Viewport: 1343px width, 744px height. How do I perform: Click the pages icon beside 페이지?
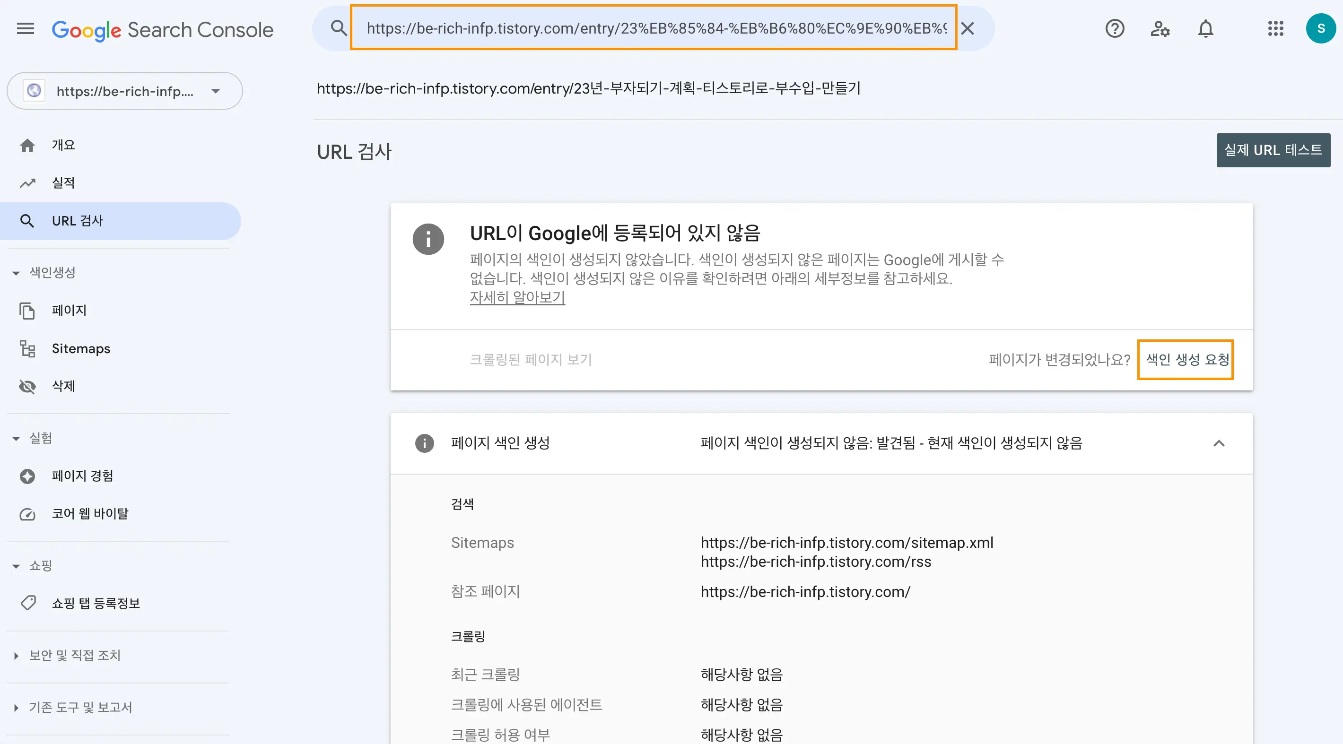tap(27, 311)
